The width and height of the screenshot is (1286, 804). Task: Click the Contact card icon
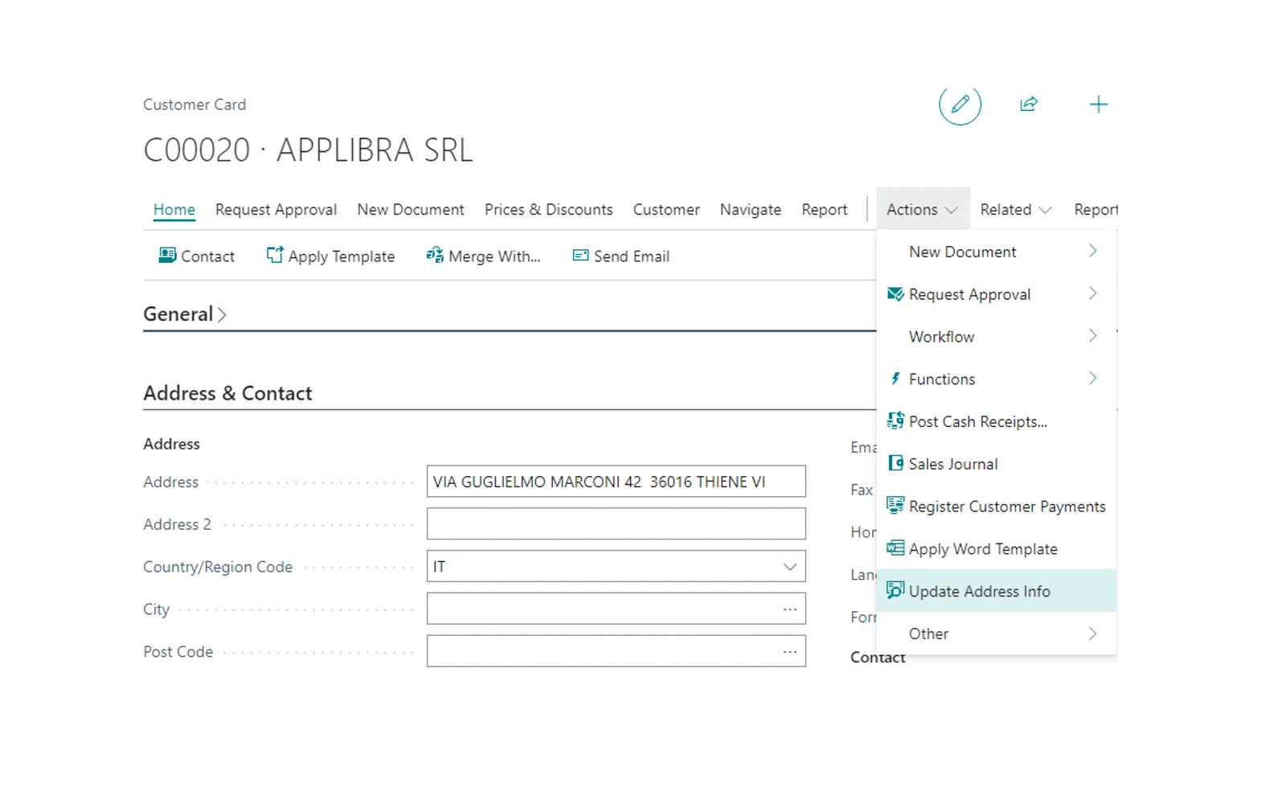coord(167,256)
